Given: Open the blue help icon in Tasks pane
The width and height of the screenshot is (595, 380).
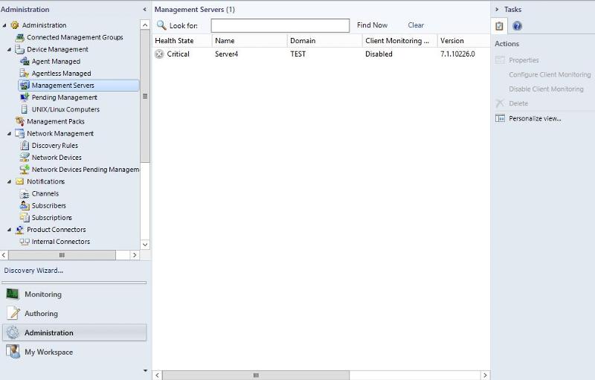Looking at the screenshot, I should (517, 26).
